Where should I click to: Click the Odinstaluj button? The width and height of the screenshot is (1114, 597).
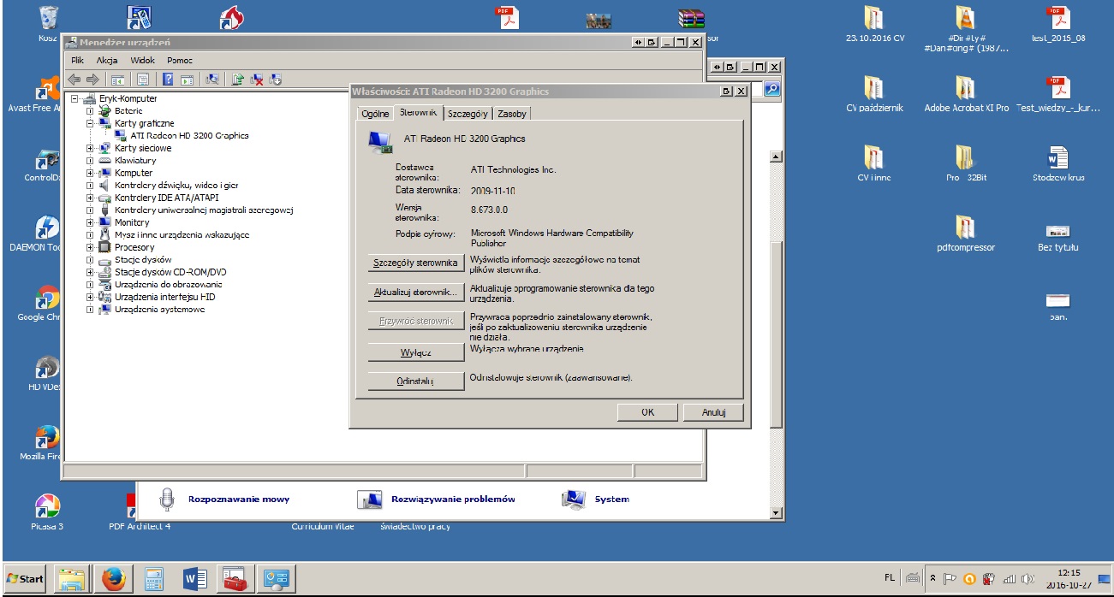tap(416, 381)
